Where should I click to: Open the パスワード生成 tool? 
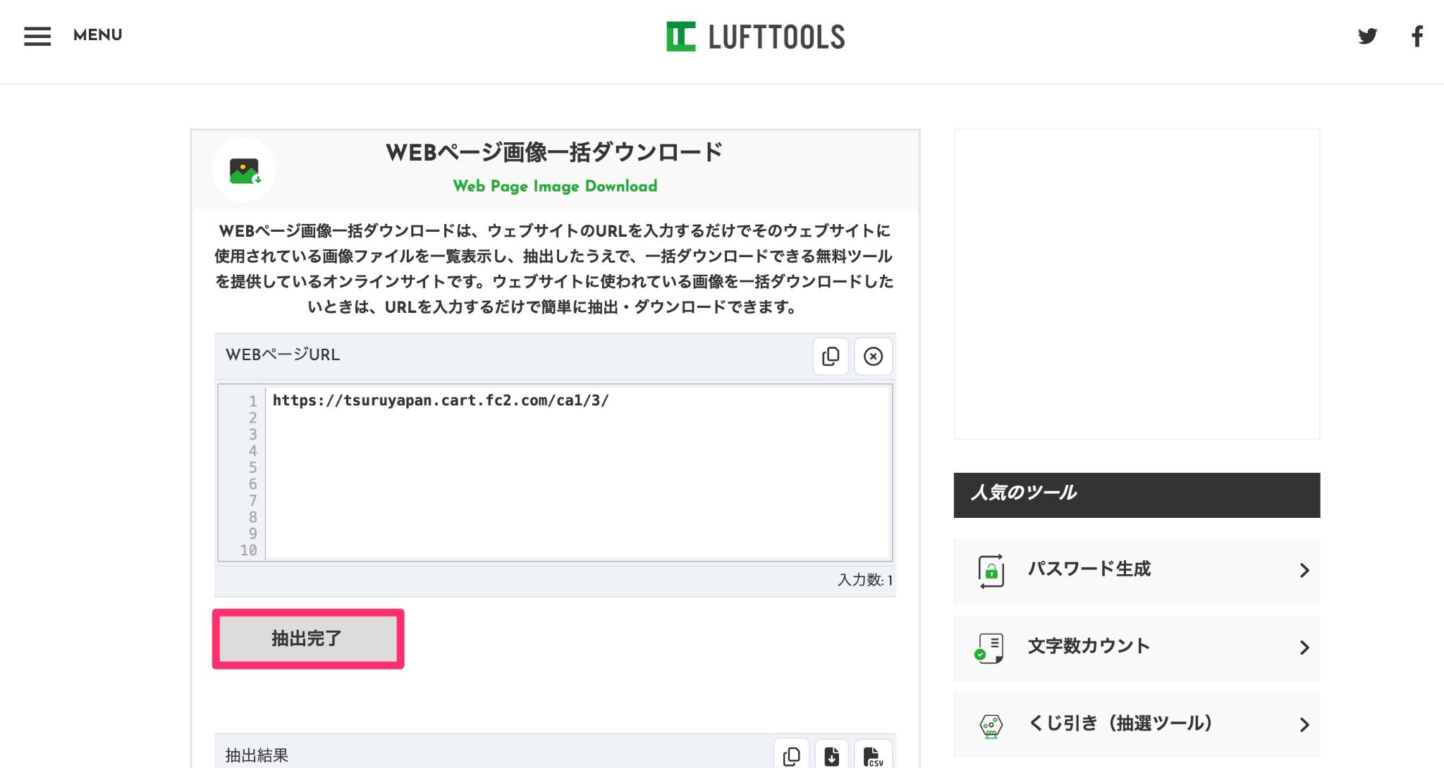coord(1137,570)
